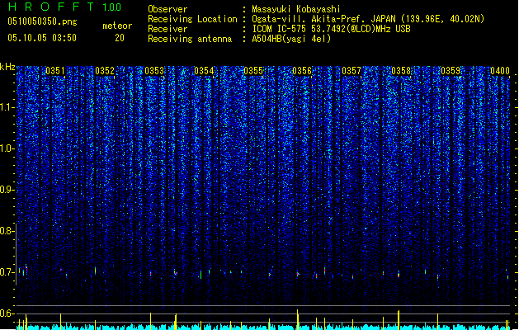Click the 0351 time marker
The width and height of the screenshot is (519, 330).
pyautogui.click(x=55, y=71)
